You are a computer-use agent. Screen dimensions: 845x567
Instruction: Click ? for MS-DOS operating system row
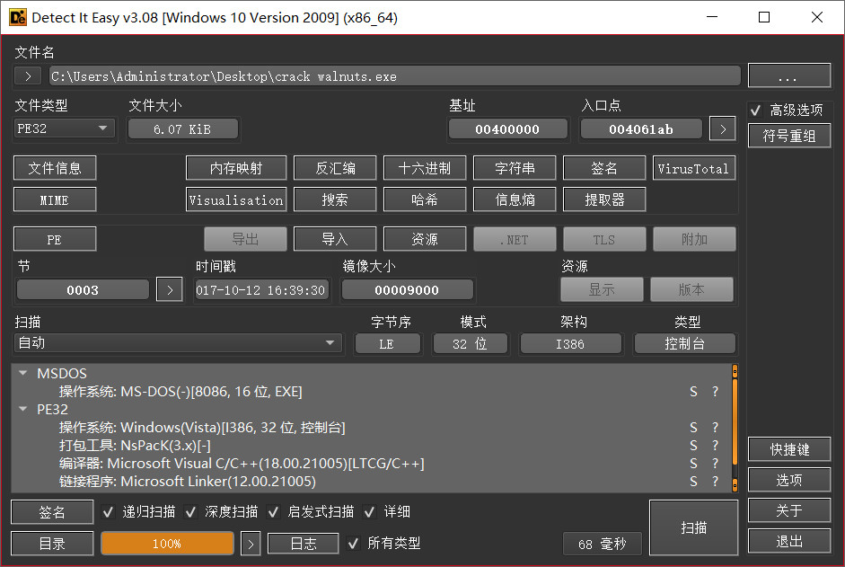(715, 392)
